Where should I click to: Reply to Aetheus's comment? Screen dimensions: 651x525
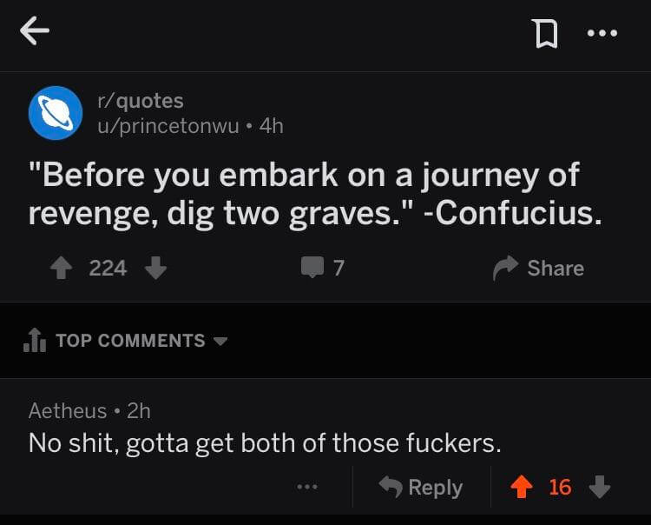[x=421, y=487]
